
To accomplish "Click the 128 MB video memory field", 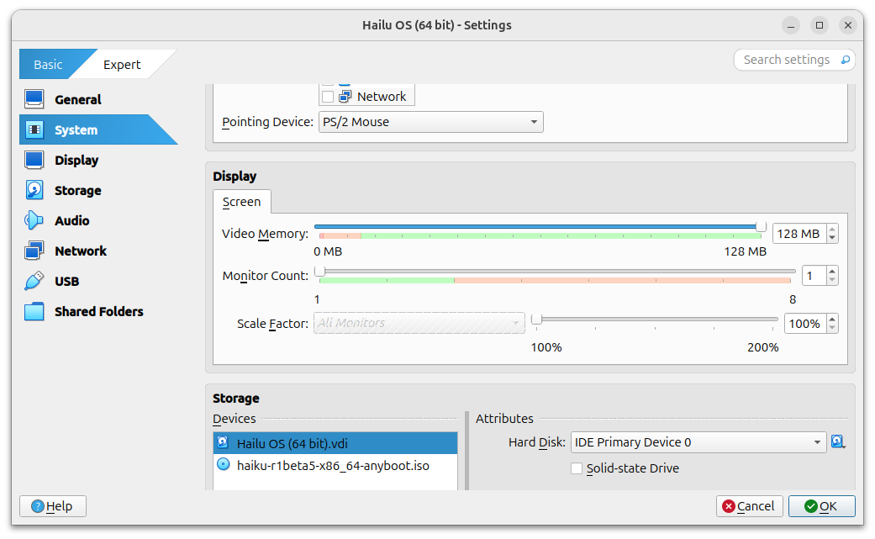I will (799, 233).
